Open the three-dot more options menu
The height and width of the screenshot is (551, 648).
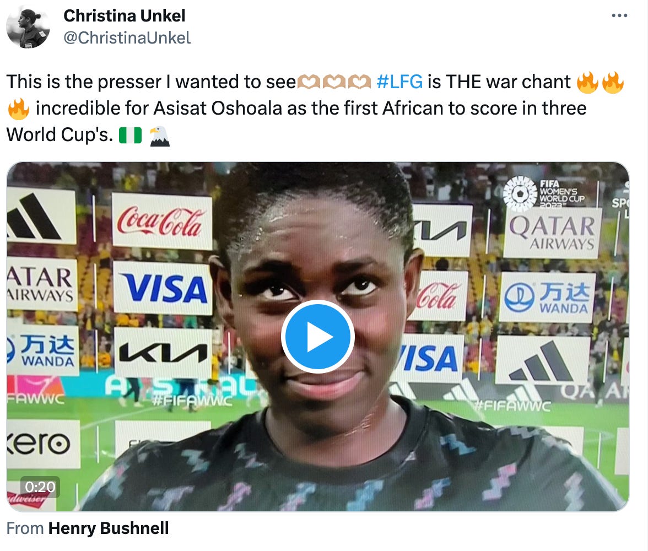(619, 16)
